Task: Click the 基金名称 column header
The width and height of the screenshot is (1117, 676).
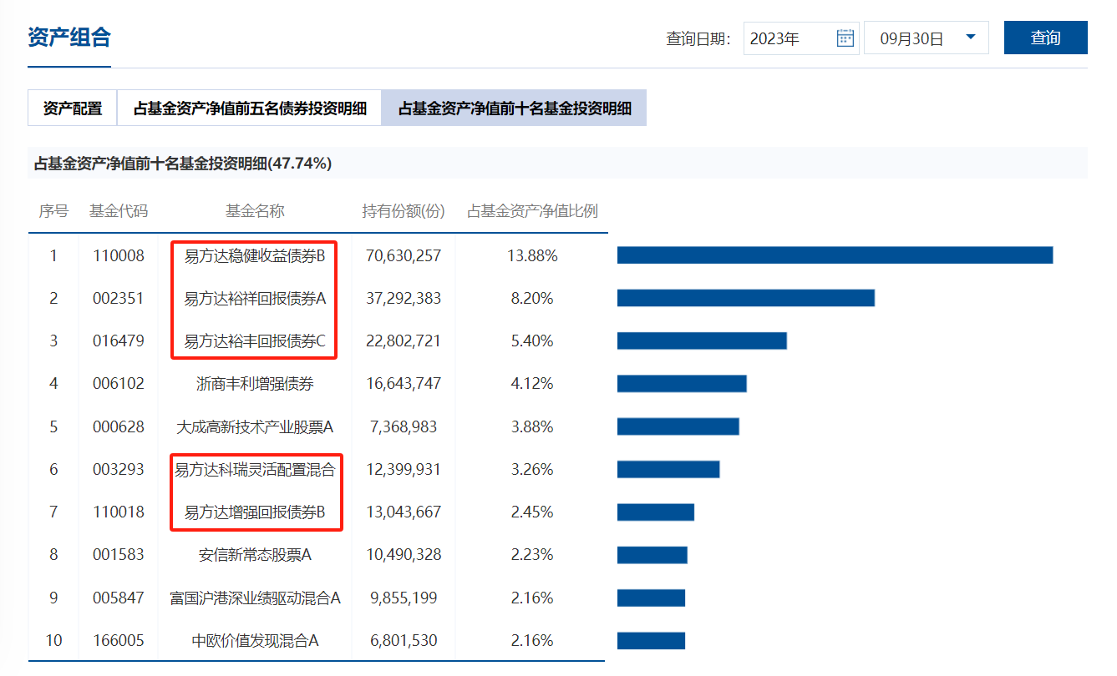Action: [x=255, y=211]
